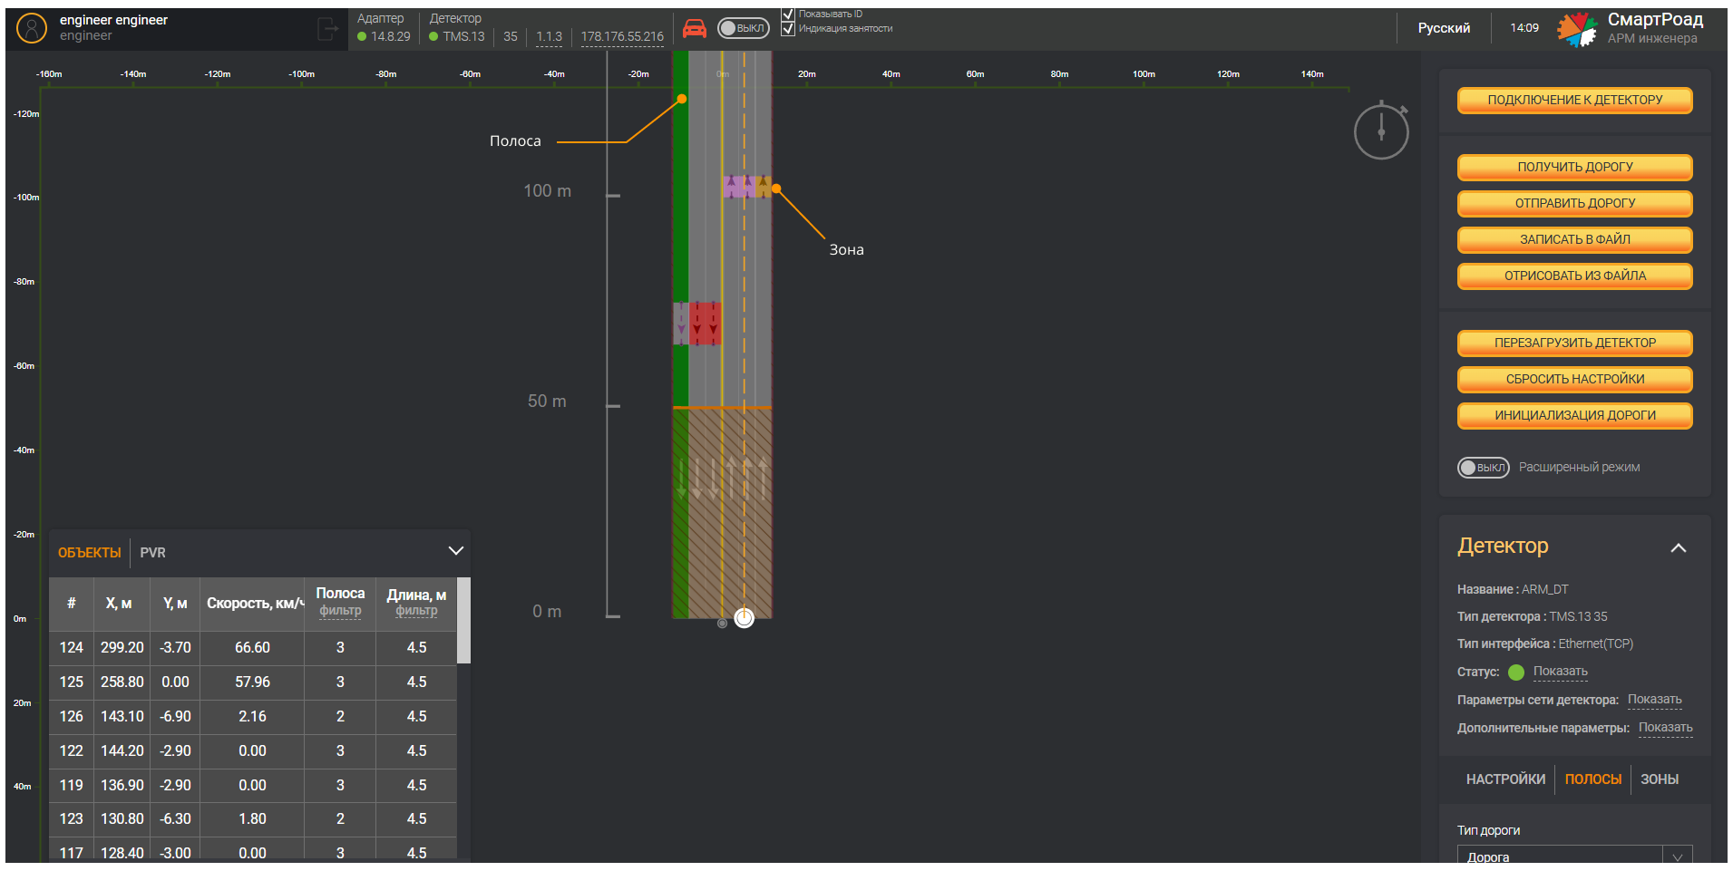1733x871 pixels.
Task: Click the red car icon
Action: [695, 28]
